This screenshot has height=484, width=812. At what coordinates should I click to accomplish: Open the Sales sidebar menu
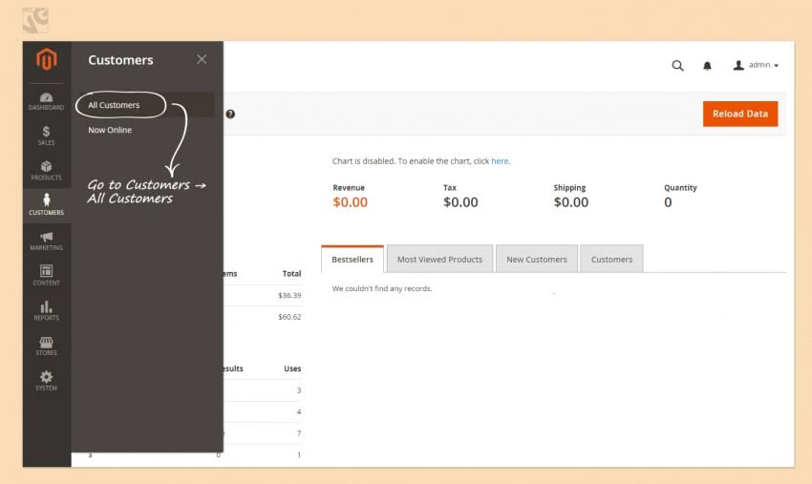46,136
